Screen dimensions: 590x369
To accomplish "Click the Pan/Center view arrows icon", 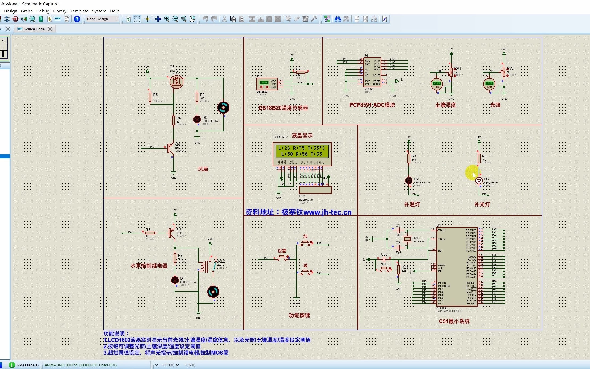I will (158, 19).
